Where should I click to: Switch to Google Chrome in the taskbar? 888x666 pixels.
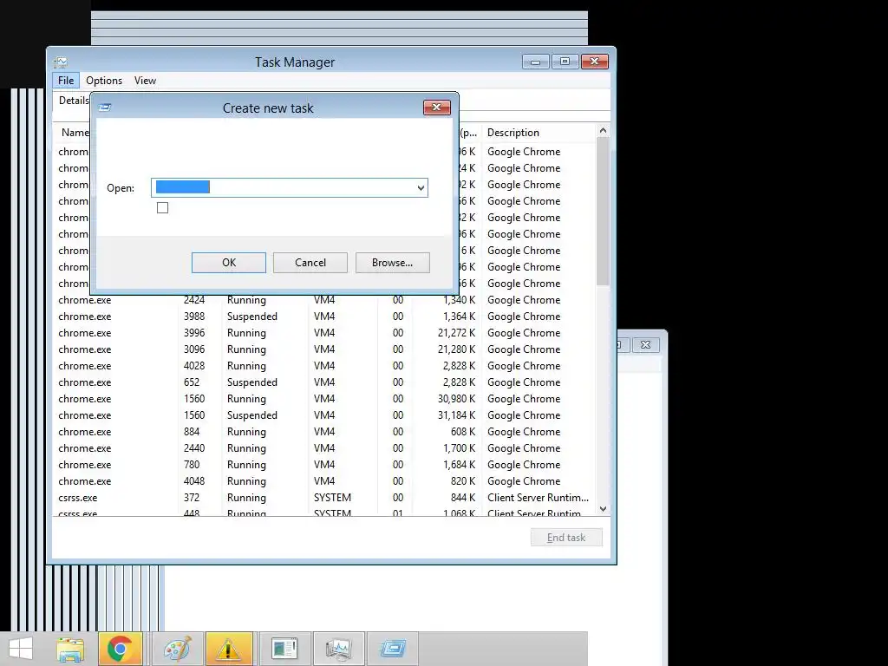point(120,649)
